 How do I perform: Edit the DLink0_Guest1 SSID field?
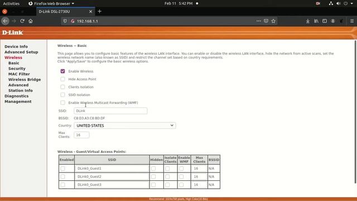(112, 169)
